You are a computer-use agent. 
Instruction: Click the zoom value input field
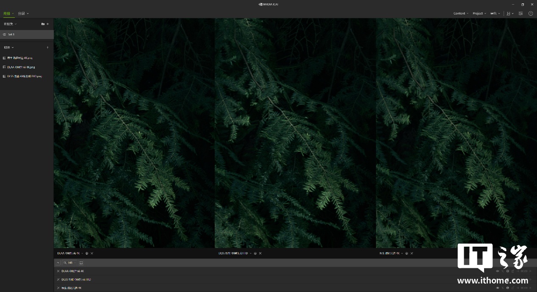(70, 263)
